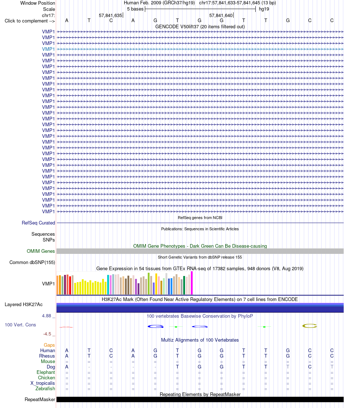Image resolution: width=344 pixels, height=408 pixels.
Task: Click the "4.88" PhyloP upper scale value
Action: [47, 316]
